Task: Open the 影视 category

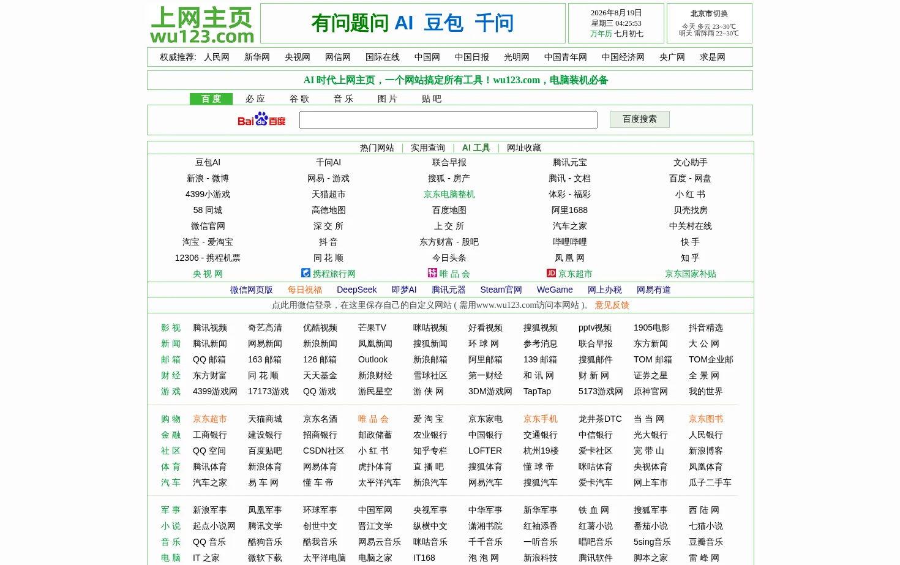Action: coord(171,328)
